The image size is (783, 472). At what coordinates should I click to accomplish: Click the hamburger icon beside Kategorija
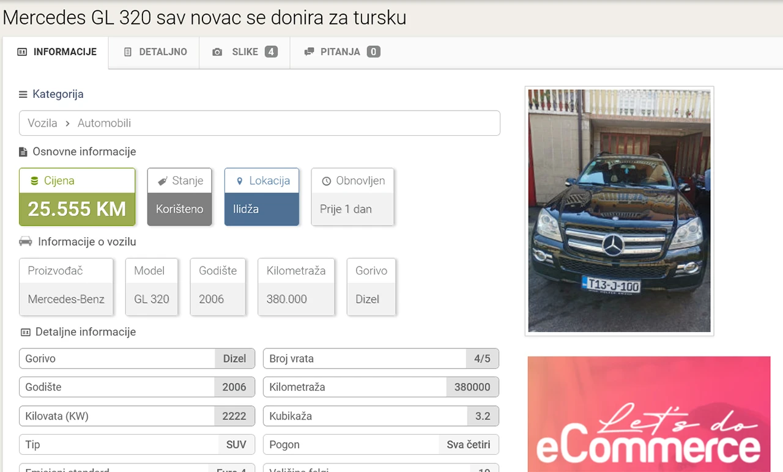coord(23,94)
